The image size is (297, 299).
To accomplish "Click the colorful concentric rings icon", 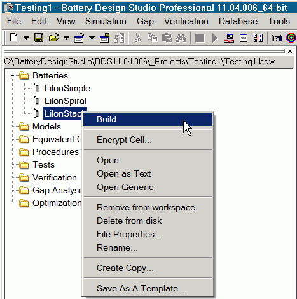I will (x=291, y=38).
